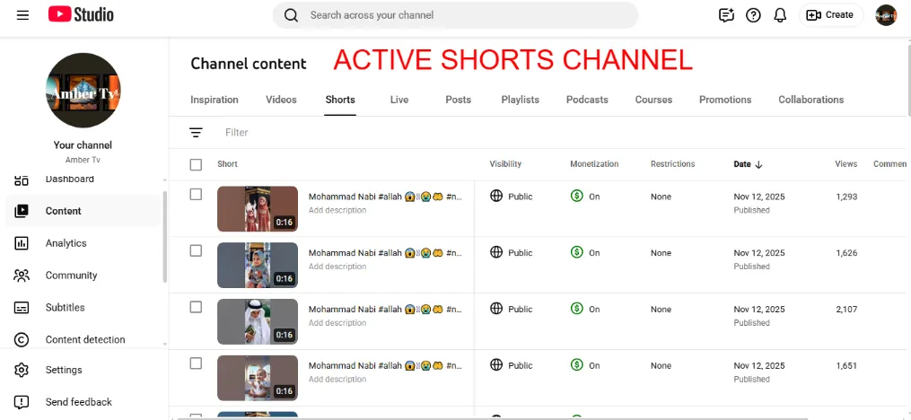Click the globe icon of the 1,293-view short
The width and height of the screenshot is (911, 420).
(x=496, y=196)
